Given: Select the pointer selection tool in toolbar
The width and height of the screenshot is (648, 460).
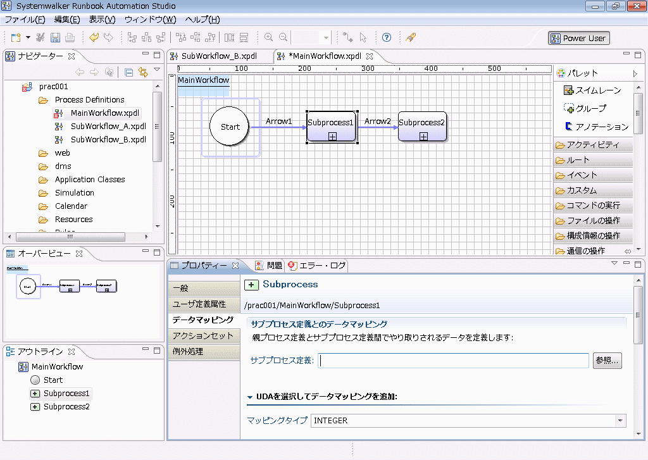Looking at the screenshot, I should 363,37.
